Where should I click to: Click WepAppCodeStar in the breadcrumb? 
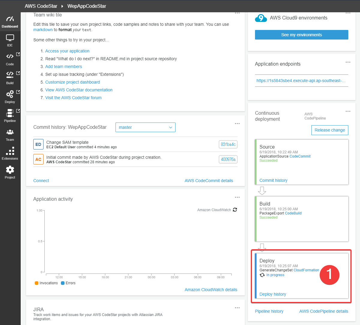point(87,6)
